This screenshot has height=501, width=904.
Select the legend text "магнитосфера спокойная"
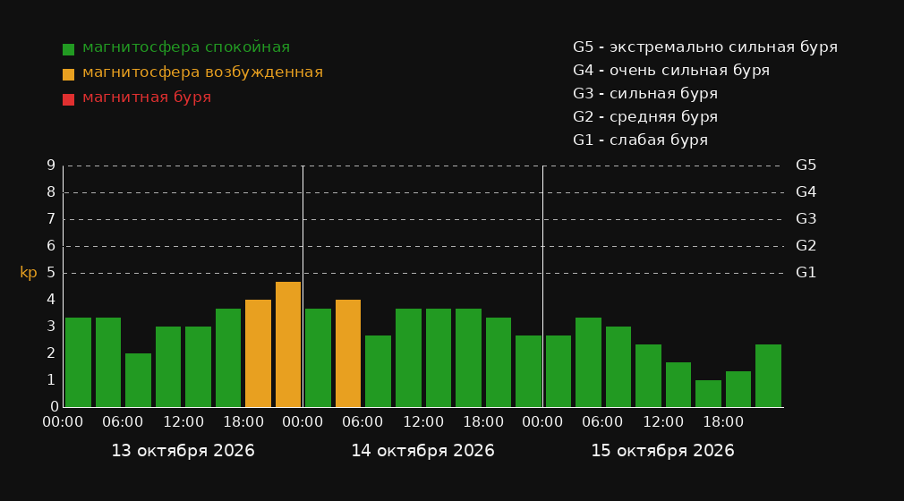tap(186, 47)
